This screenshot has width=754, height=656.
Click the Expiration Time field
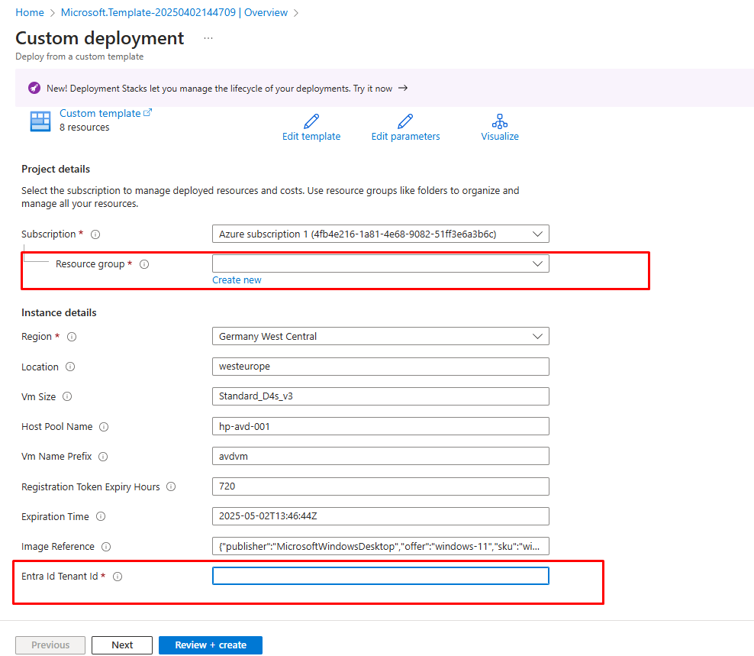tap(380, 516)
